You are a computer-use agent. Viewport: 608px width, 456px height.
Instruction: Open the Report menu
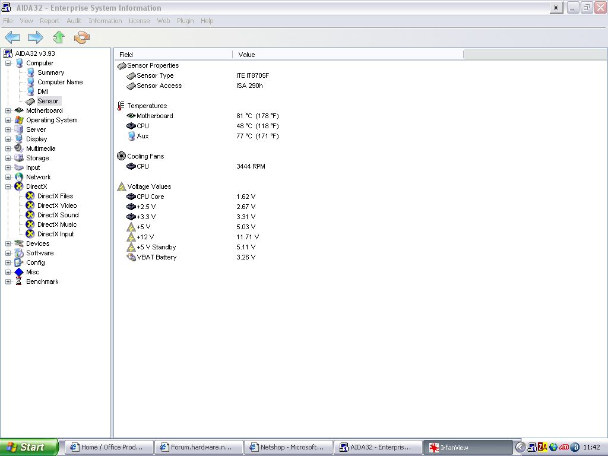(50, 21)
